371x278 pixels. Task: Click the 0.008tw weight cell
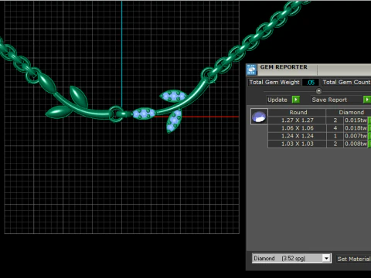coord(356,144)
